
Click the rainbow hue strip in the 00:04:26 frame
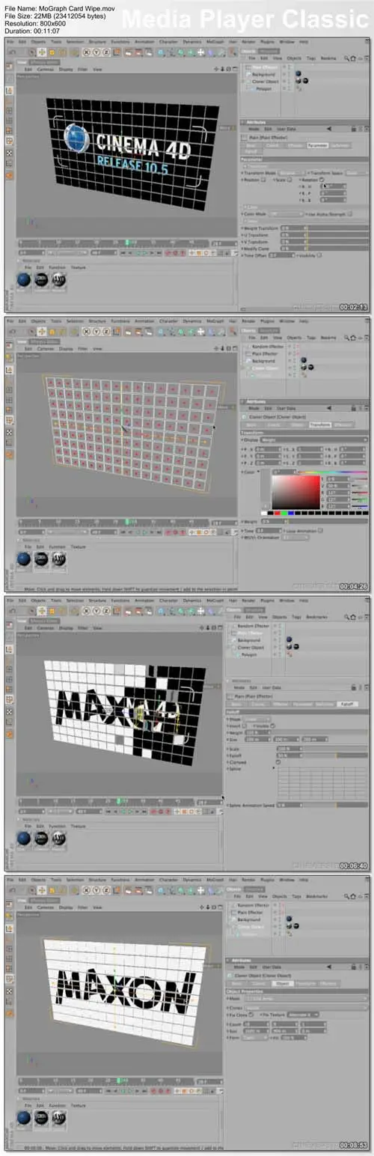click(x=333, y=472)
